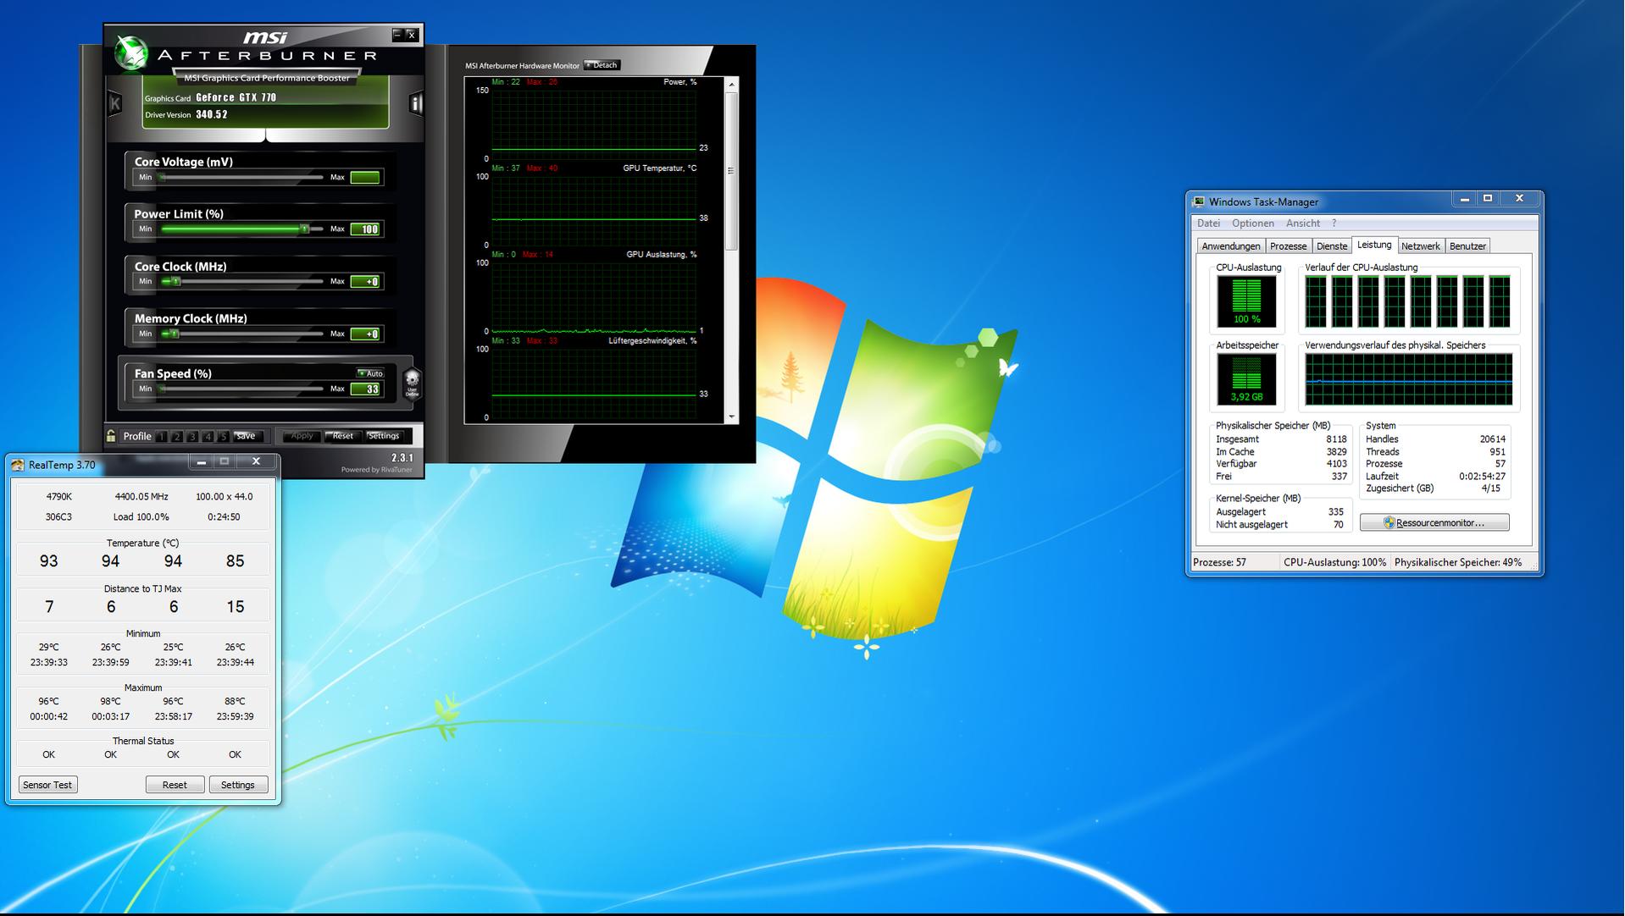Click the Power Limit value field showing 100
The height and width of the screenshot is (916, 1625).
point(365,229)
